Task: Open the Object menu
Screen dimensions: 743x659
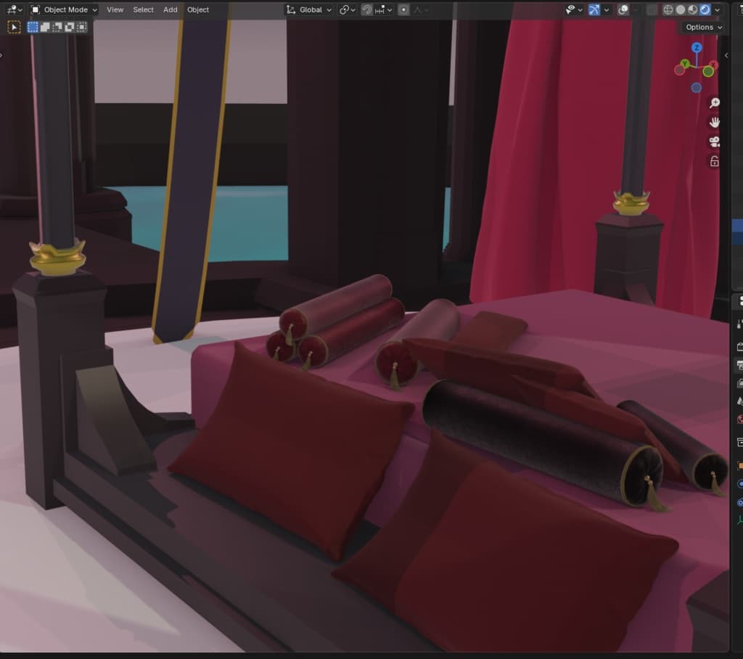Action: (197, 9)
